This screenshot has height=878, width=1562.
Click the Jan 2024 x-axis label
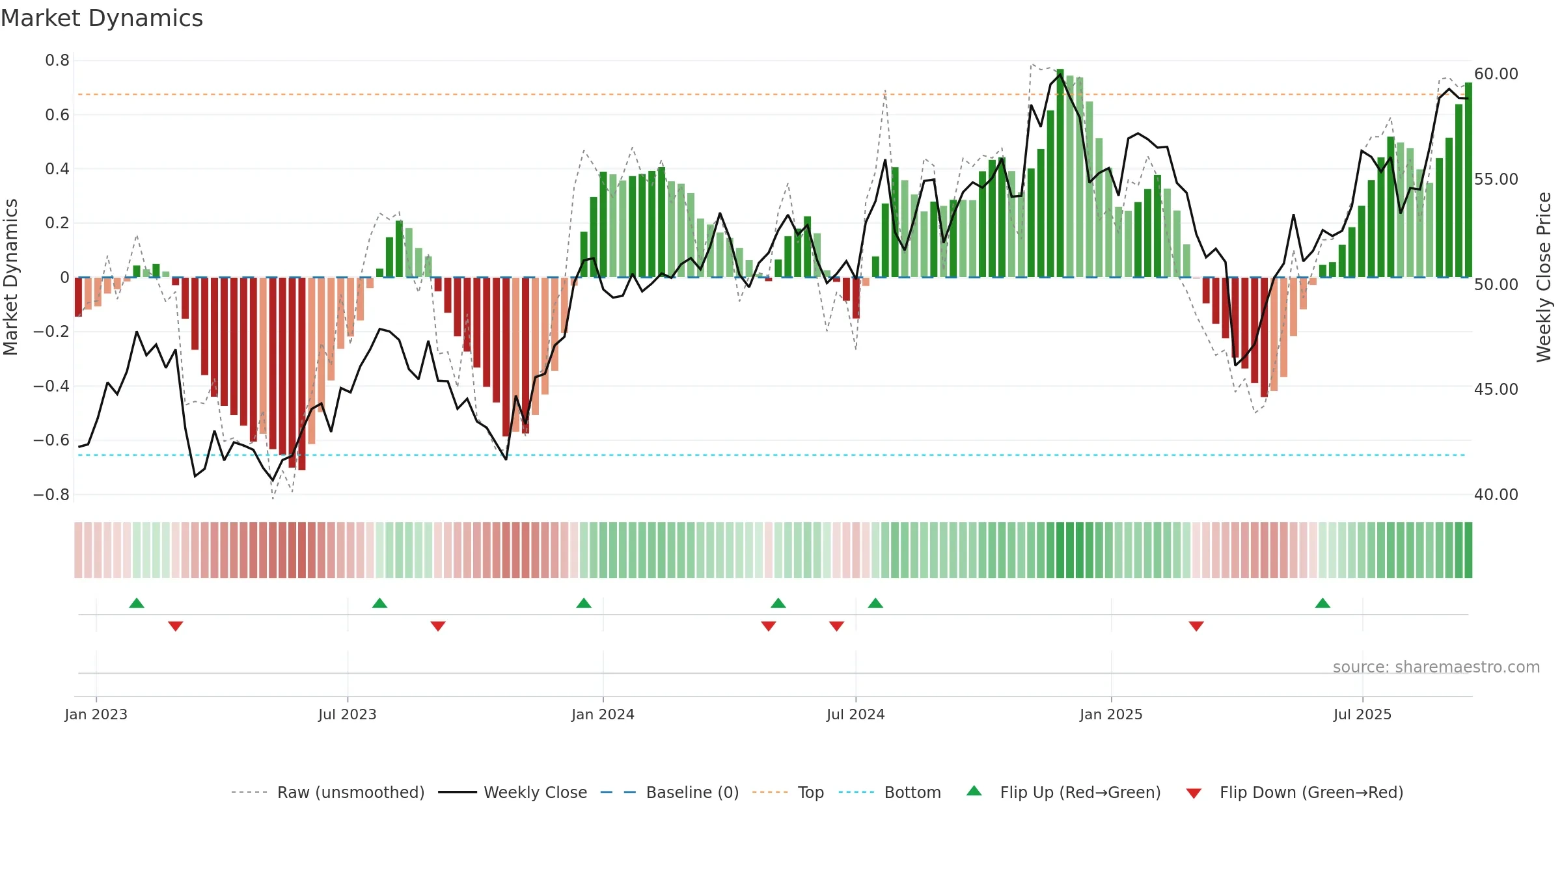(603, 714)
